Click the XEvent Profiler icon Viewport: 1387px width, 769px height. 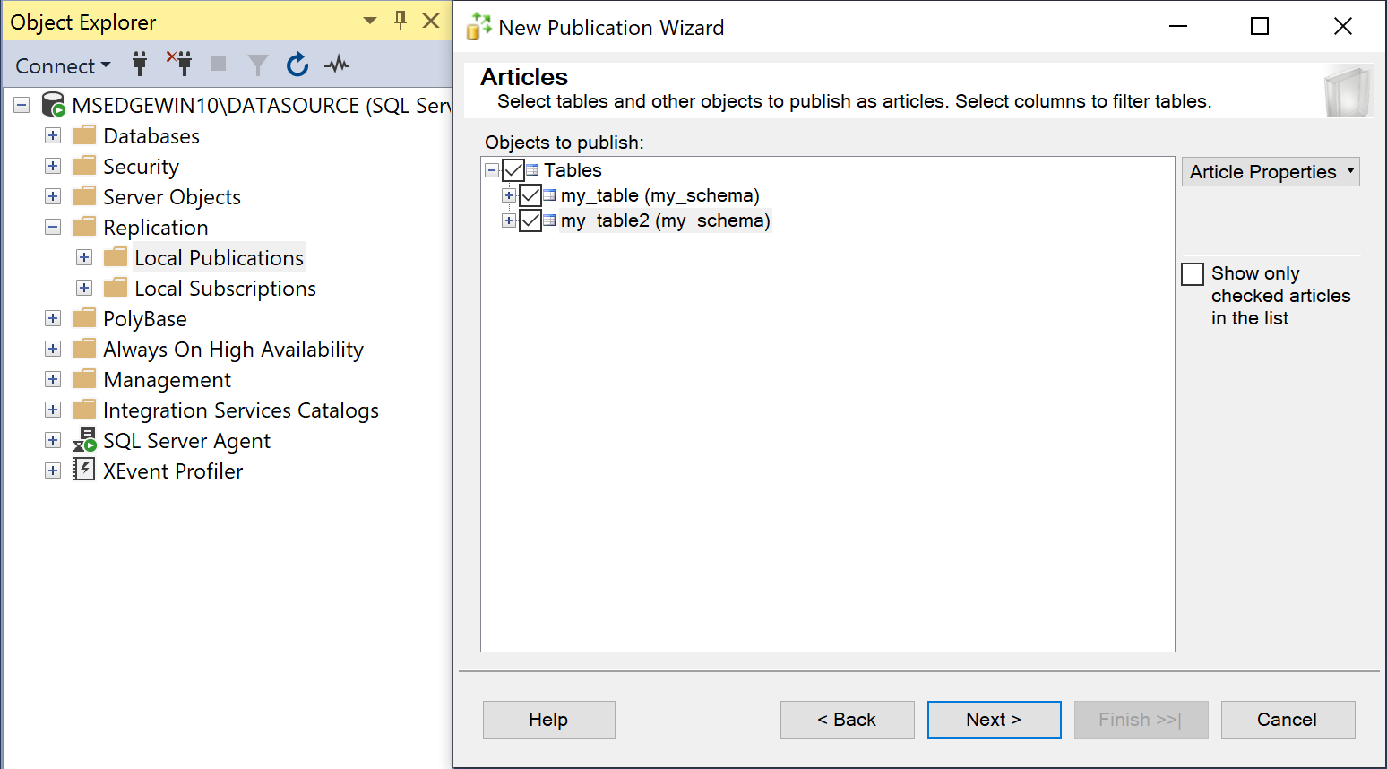click(83, 471)
